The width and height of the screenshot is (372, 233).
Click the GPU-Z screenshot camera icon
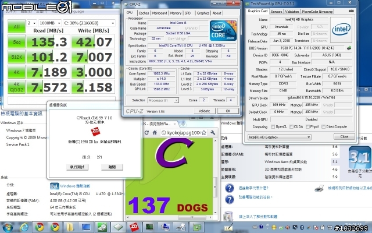point(352,11)
